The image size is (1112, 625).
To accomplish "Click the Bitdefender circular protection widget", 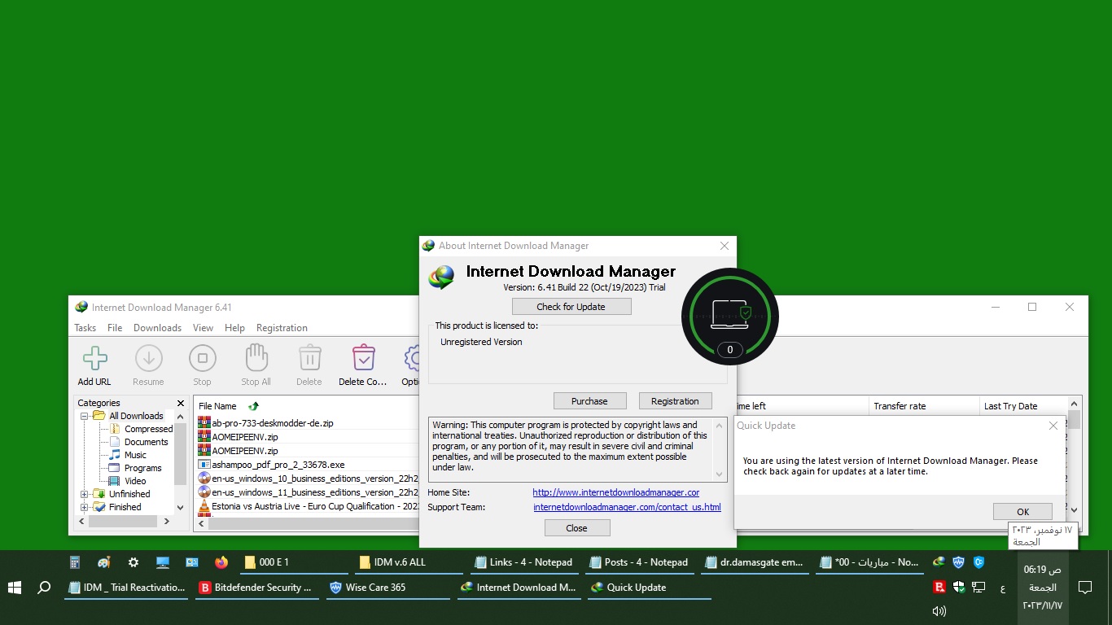I will click(x=730, y=317).
